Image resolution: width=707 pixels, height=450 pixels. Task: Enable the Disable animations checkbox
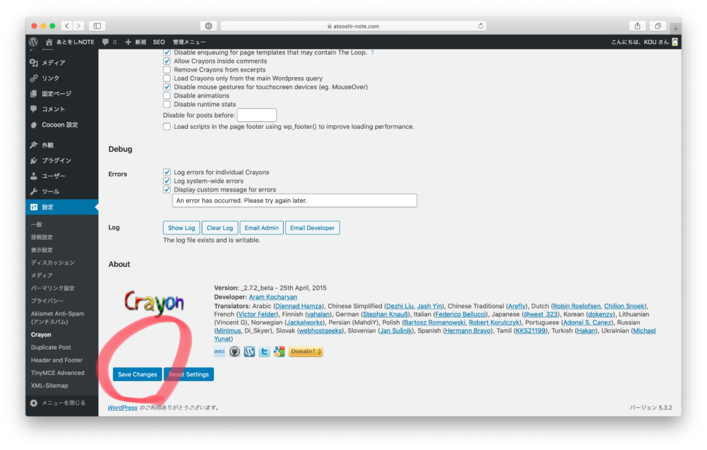tap(166, 96)
